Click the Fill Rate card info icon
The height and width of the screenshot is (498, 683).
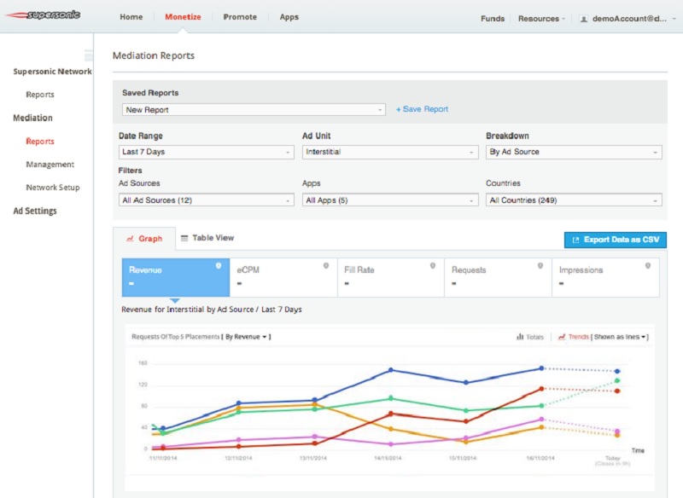433,266
